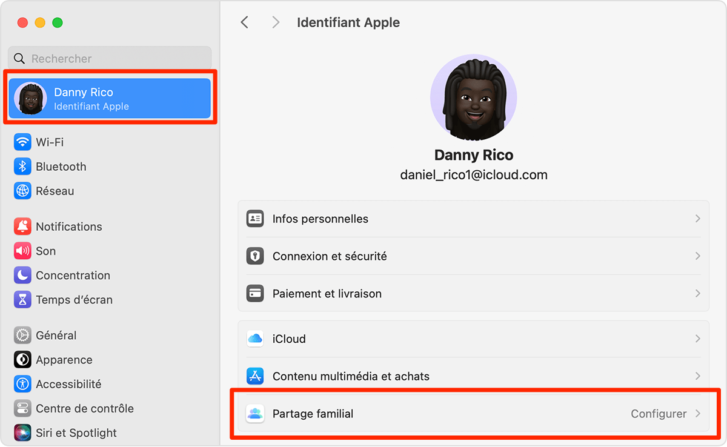
Task: Click the Identifiant Apple window title
Action: [x=348, y=22]
